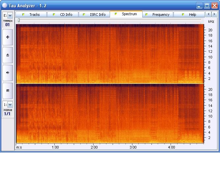Go to the Frequency tab
The image size is (220, 169).
(158, 15)
